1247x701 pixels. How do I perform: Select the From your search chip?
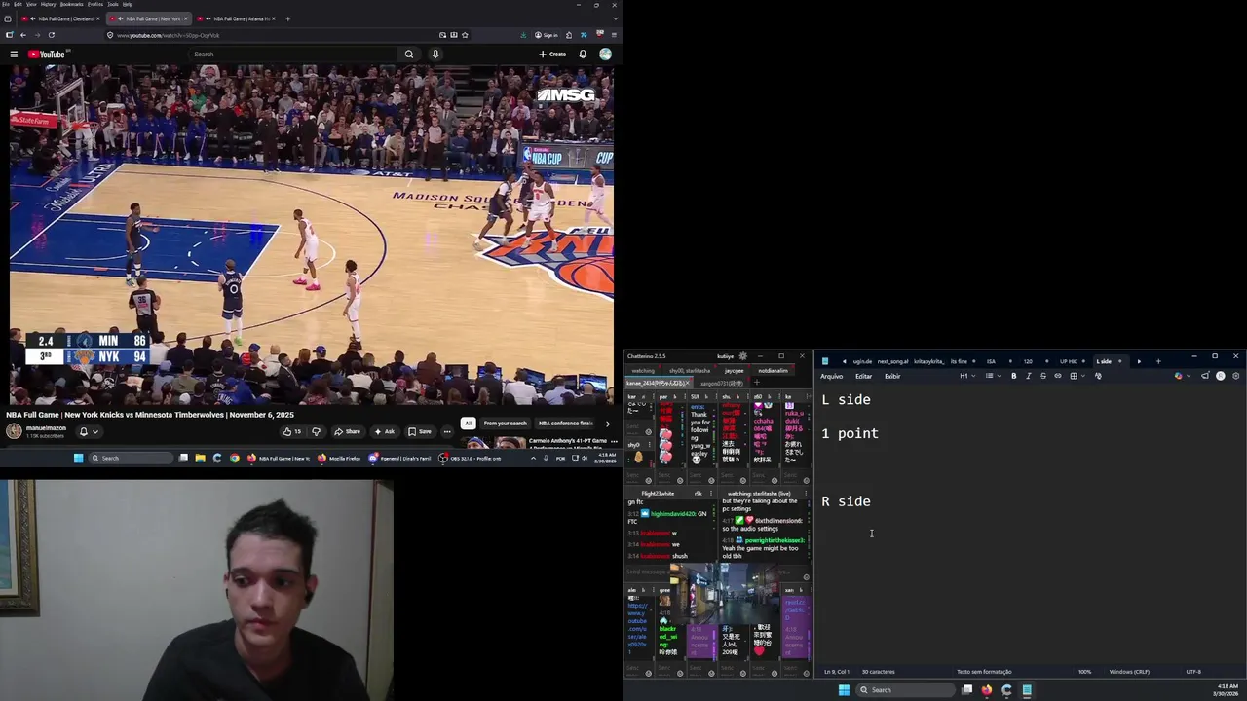coord(505,424)
